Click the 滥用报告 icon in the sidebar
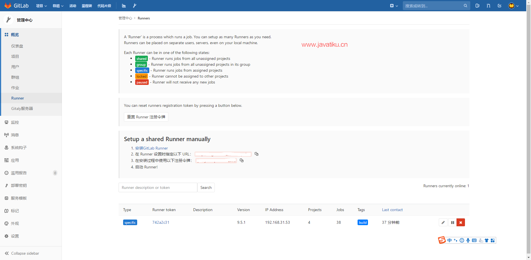531x260 pixels. [x=6, y=173]
